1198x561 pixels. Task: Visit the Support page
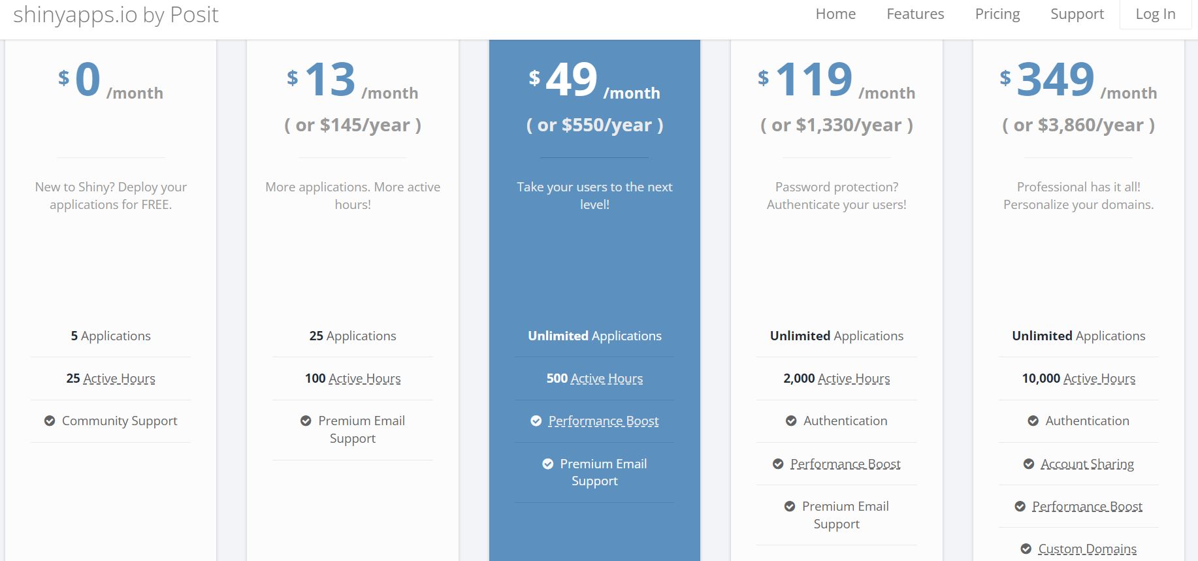click(x=1077, y=14)
